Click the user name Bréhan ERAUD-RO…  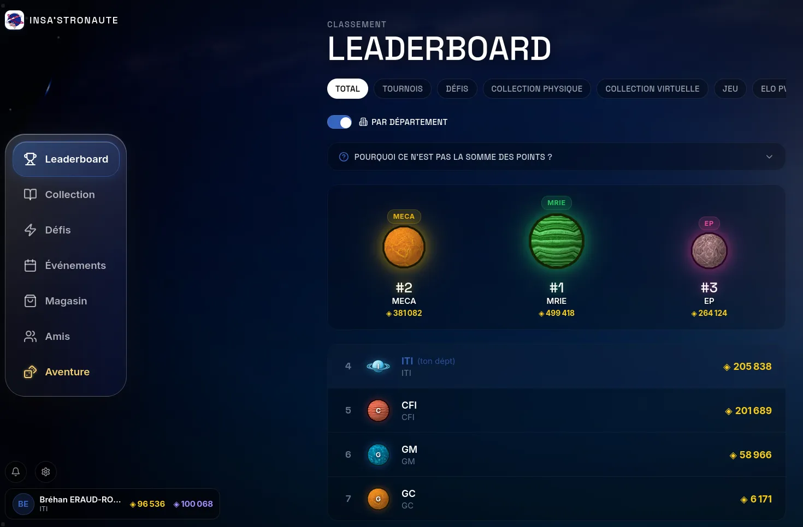pos(80,500)
